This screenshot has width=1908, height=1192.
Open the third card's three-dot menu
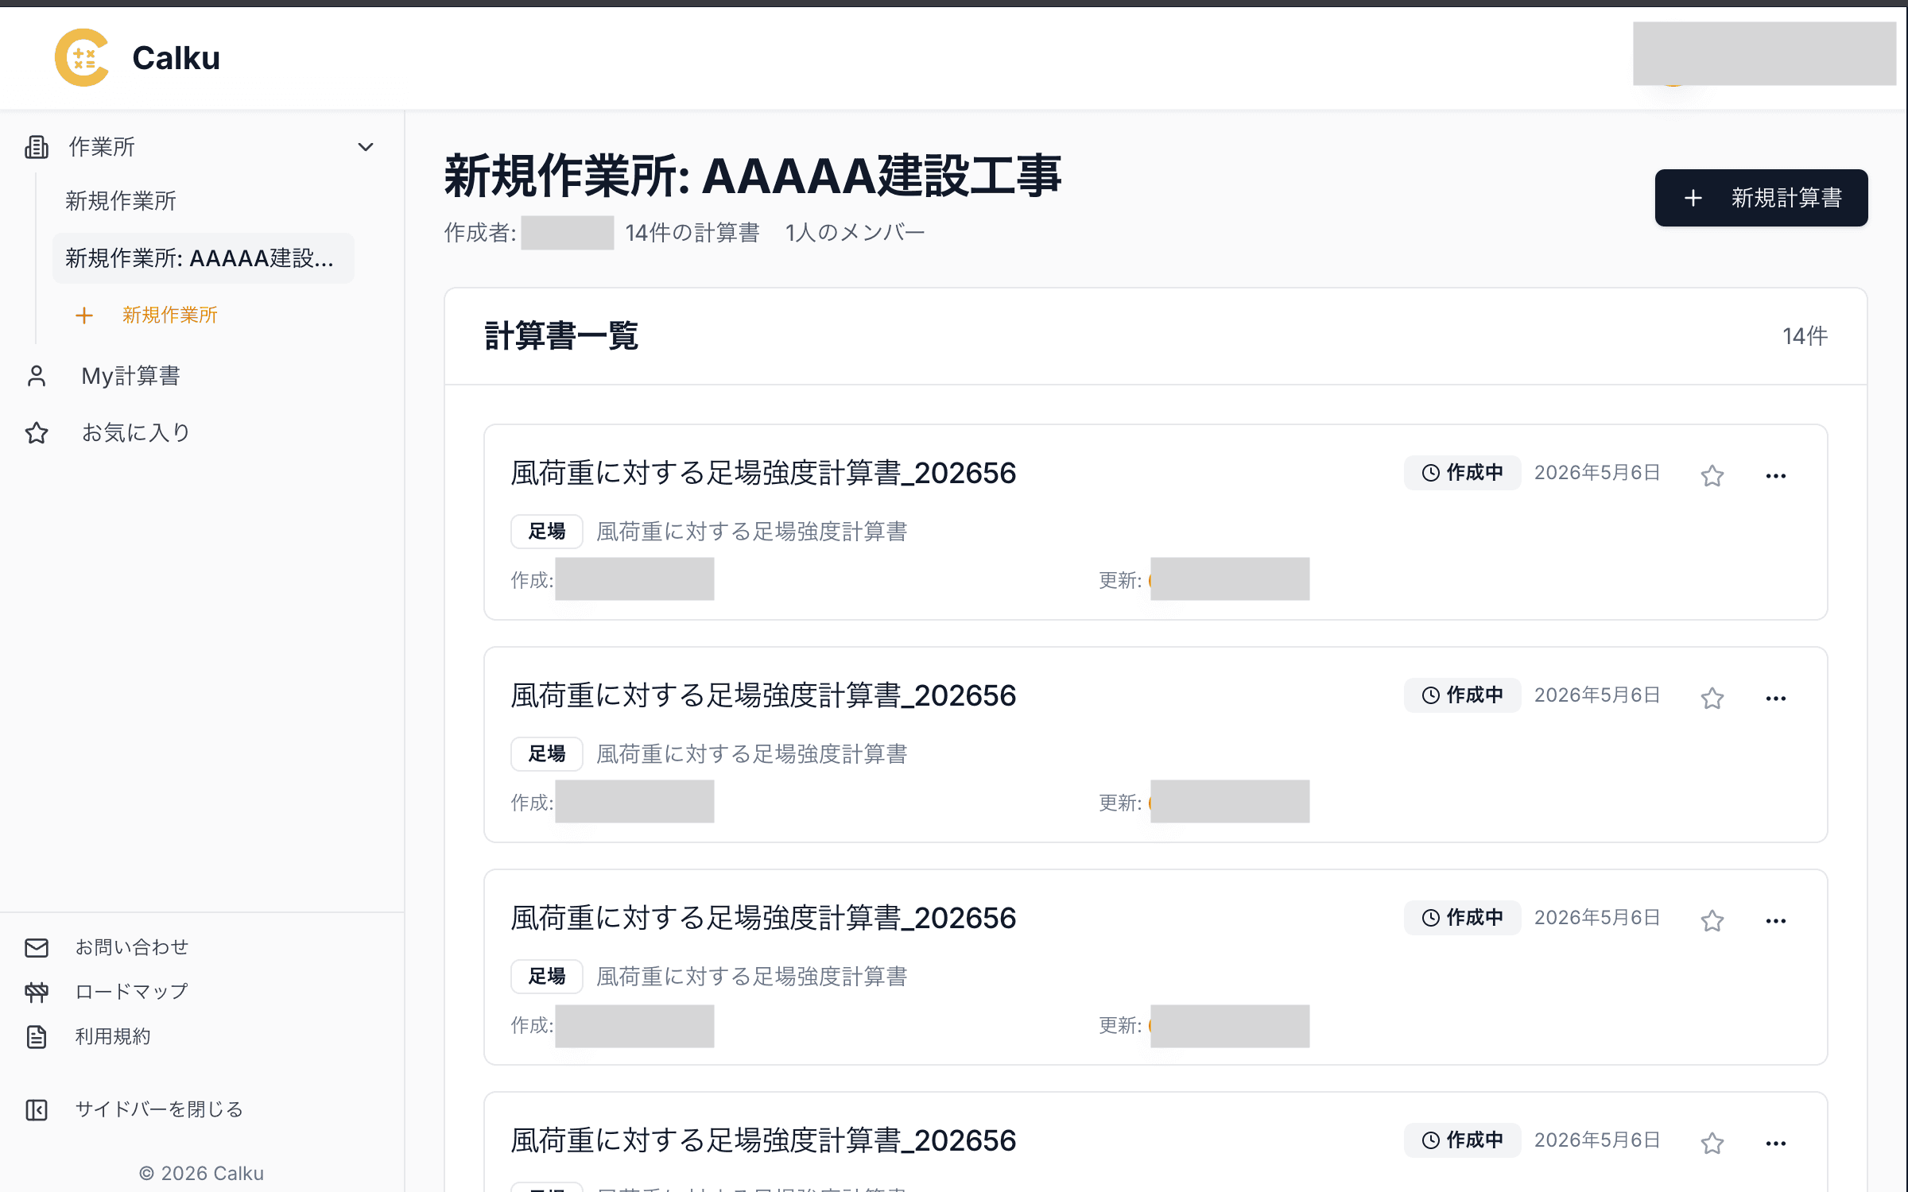coord(1776,920)
